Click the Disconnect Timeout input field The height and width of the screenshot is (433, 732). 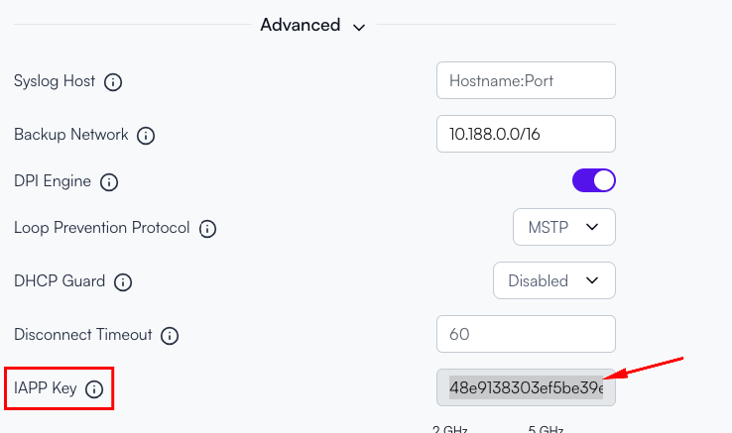point(526,334)
